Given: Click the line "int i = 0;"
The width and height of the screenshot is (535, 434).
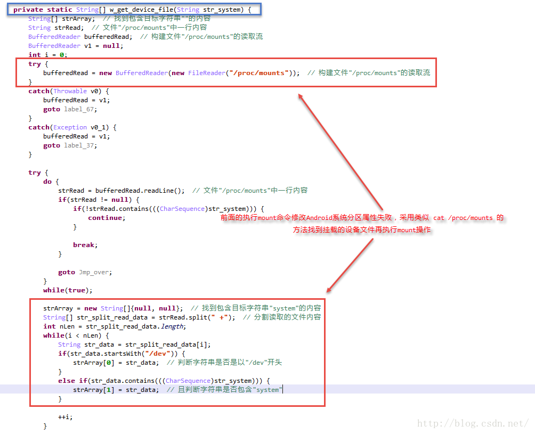Looking at the screenshot, I should point(48,54).
